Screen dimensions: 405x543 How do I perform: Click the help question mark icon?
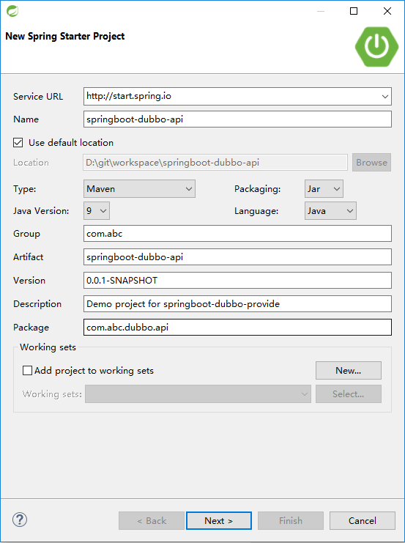point(20,520)
